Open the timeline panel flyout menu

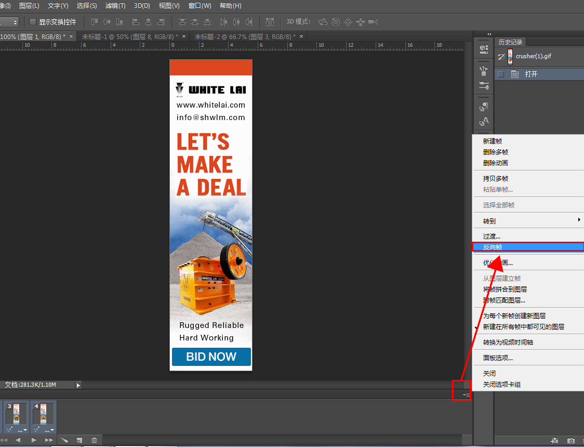tap(466, 395)
